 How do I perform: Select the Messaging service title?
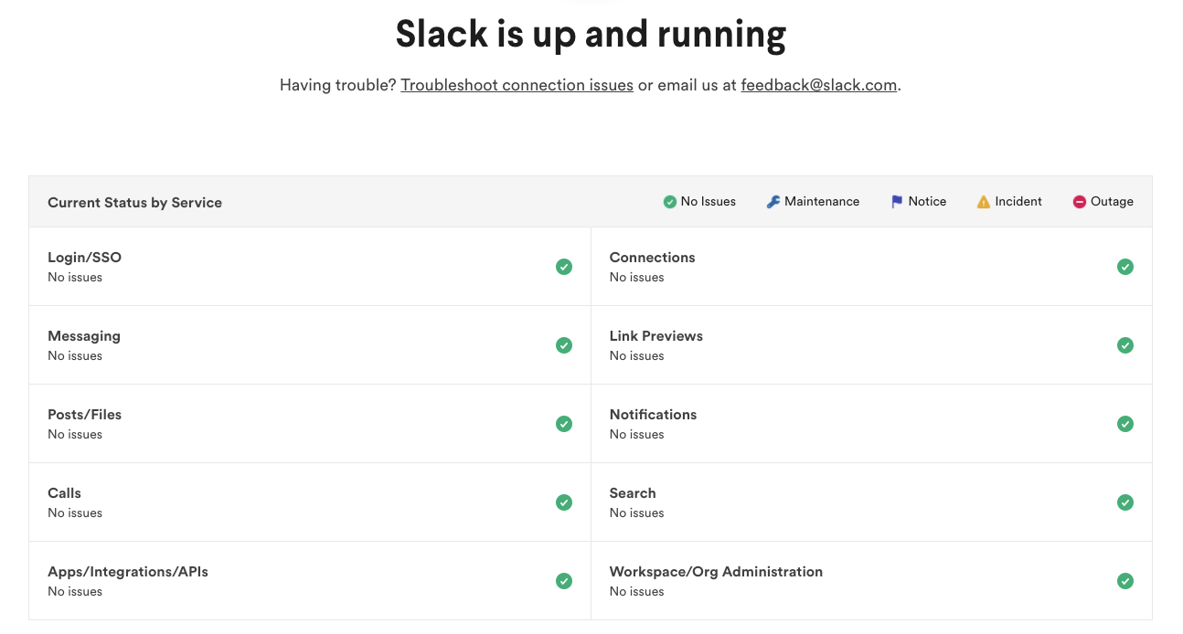(84, 336)
